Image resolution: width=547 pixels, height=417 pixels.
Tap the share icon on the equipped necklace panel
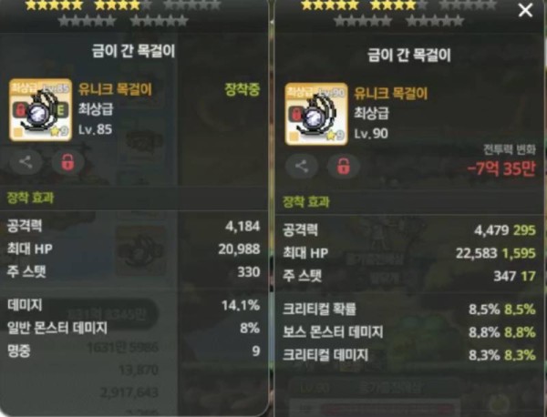coord(26,162)
